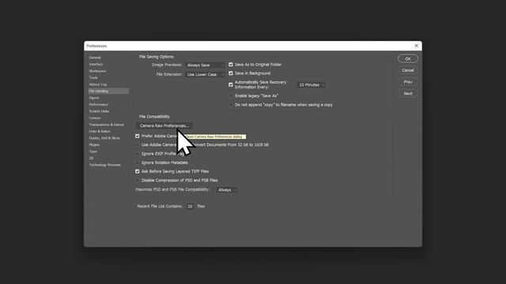The image size is (506, 284).
Task: Select Interface in the preferences sidebar
Action: point(96,65)
